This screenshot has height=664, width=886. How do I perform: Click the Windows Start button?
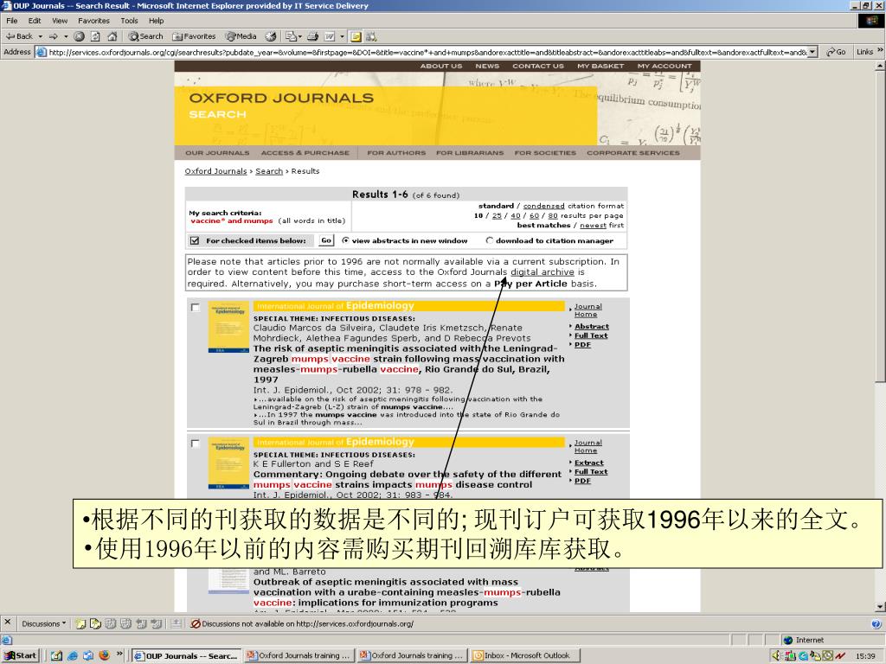20,655
